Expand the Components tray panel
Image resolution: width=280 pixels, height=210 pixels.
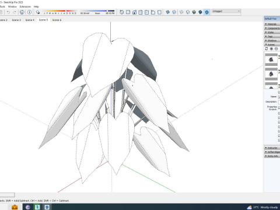point(272,28)
